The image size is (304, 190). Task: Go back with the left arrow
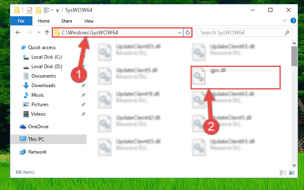click(18, 32)
